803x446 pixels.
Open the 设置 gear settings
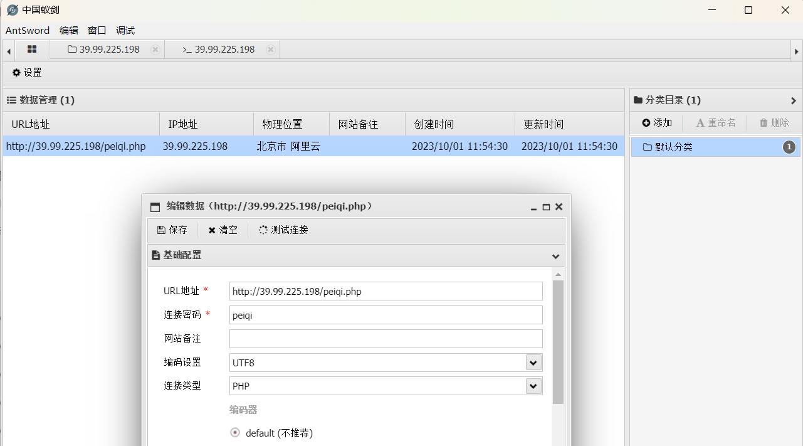pyautogui.click(x=26, y=72)
